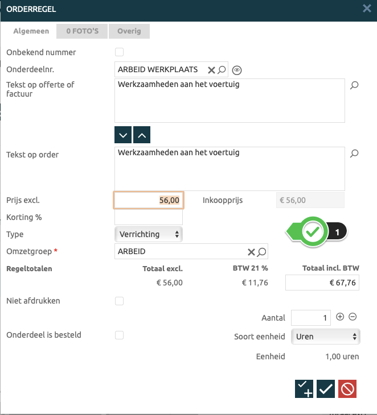The image size is (377, 415).
Task: Save and add new order line
Action: point(305,389)
